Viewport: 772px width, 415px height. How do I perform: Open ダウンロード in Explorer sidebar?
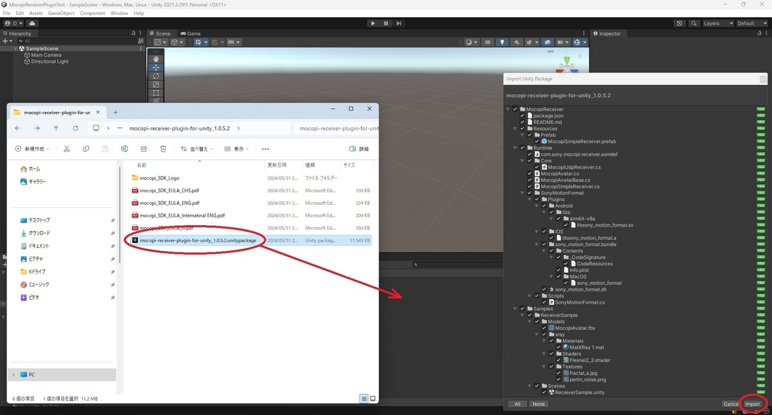[x=39, y=233]
